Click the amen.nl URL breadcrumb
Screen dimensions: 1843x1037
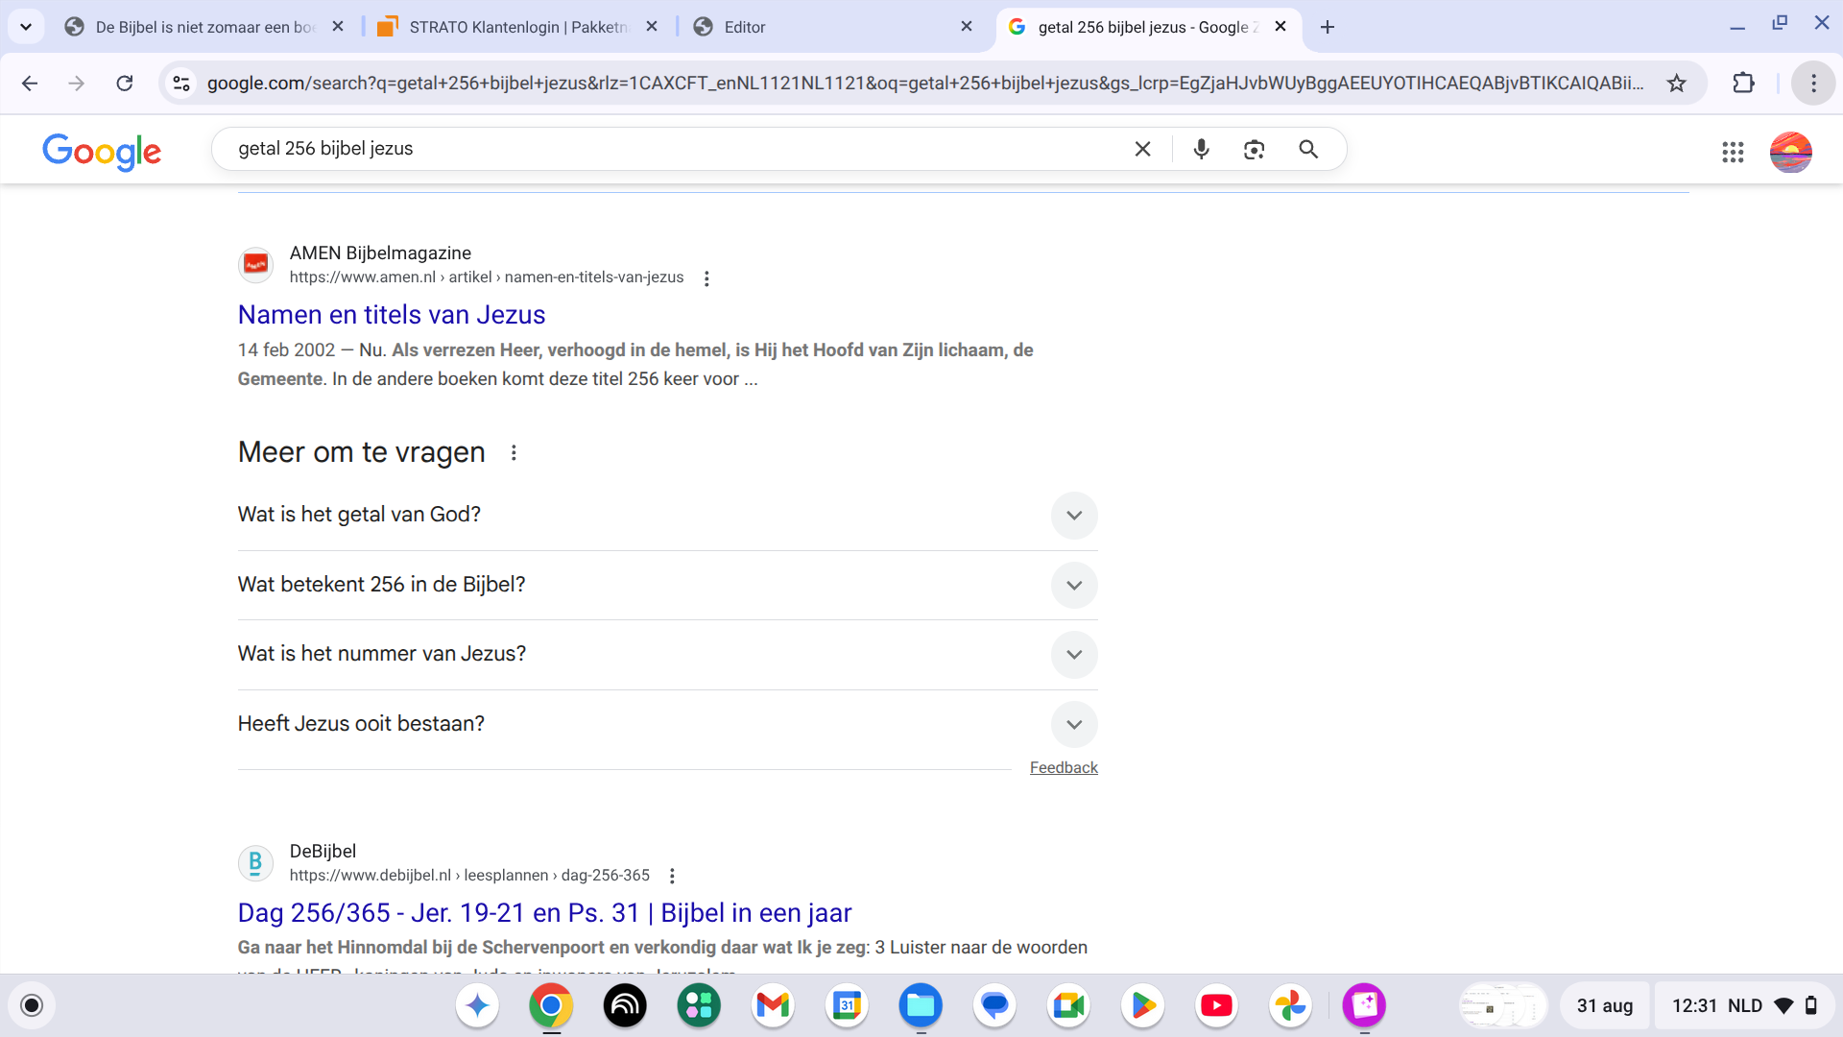[x=487, y=277]
